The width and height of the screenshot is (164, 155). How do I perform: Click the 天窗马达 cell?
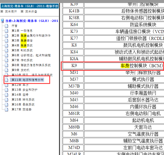tap(124, 127)
